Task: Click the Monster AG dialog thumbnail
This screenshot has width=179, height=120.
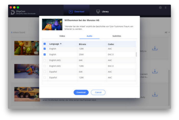Action: point(52,24)
